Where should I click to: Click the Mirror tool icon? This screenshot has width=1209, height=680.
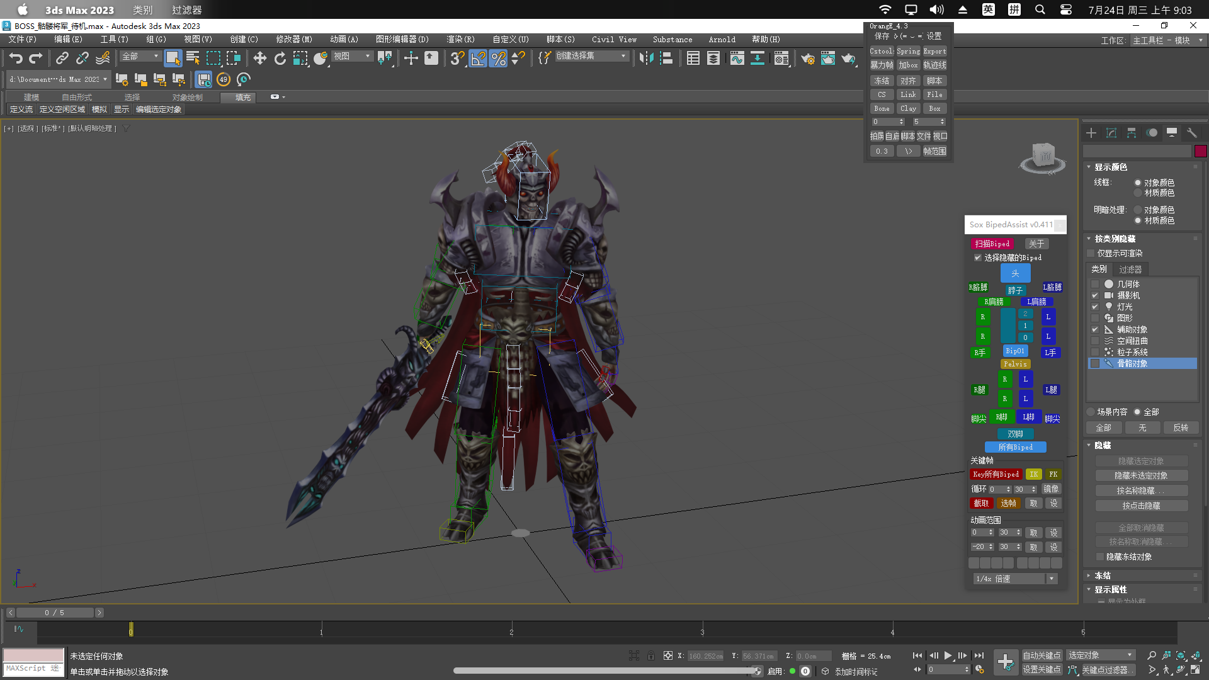[x=646, y=59]
